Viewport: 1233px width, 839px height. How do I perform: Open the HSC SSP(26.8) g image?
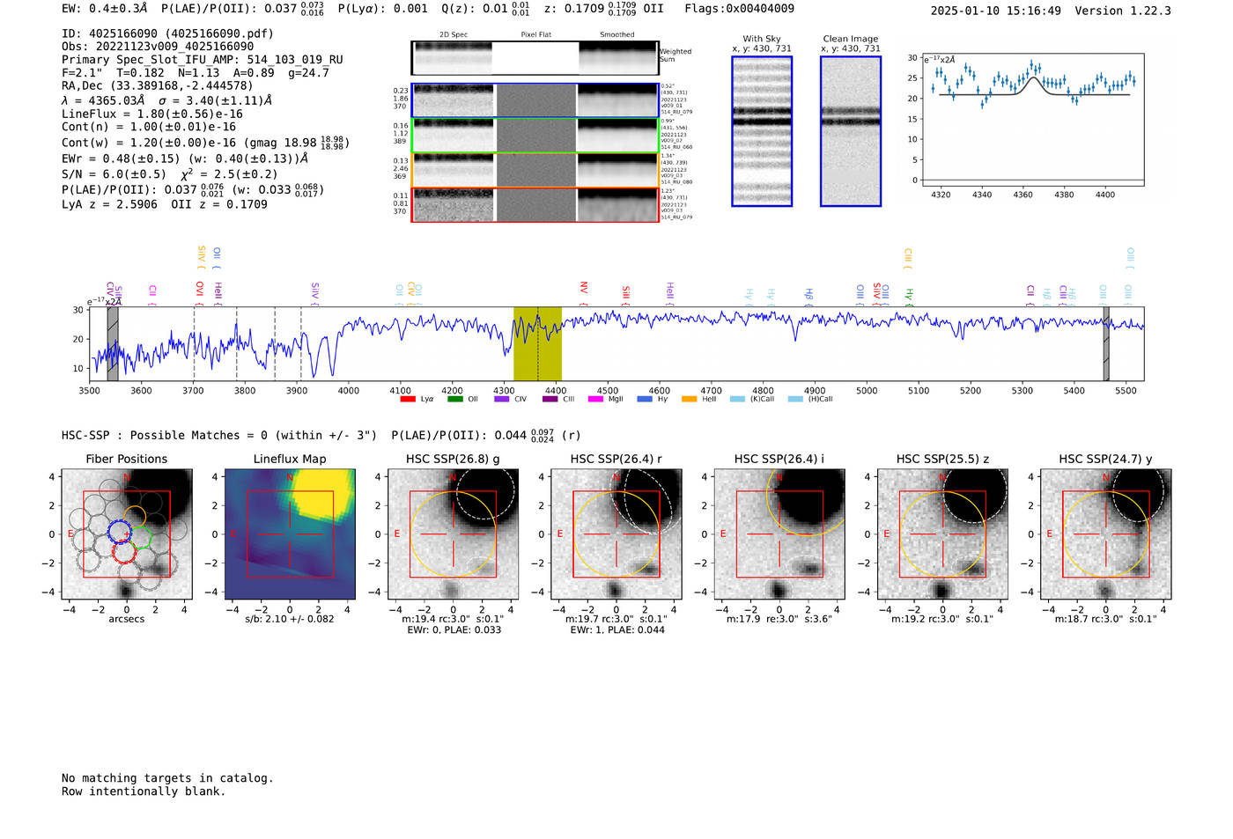pyautogui.click(x=454, y=534)
